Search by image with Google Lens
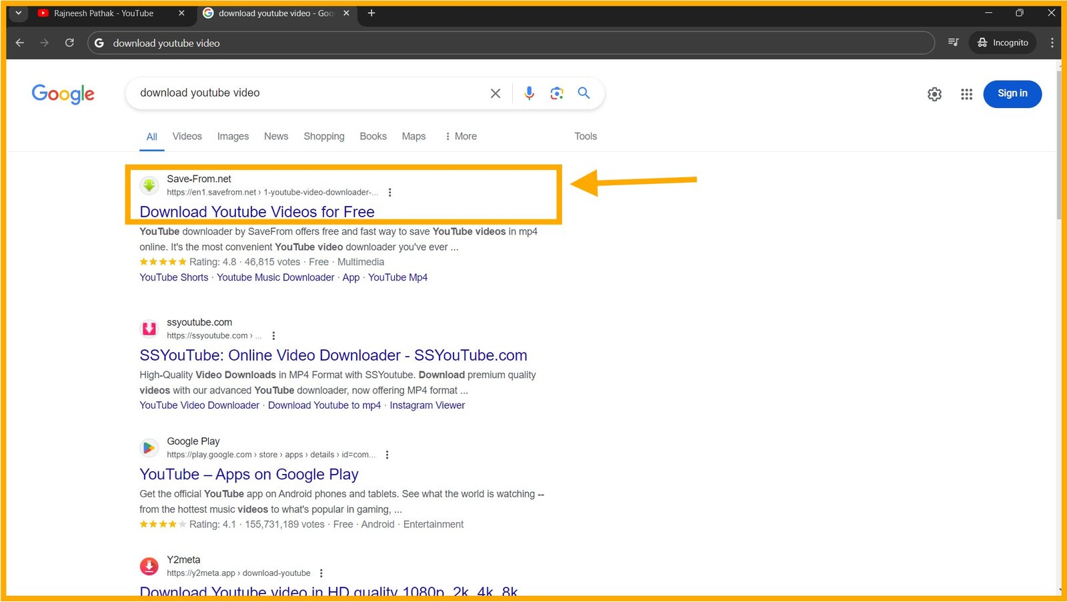The height and width of the screenshot is (602, 1067). (x=557, y=93)
